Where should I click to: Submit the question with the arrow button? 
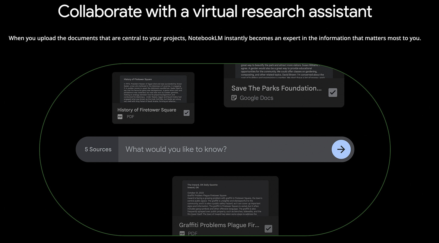[341, 149]
